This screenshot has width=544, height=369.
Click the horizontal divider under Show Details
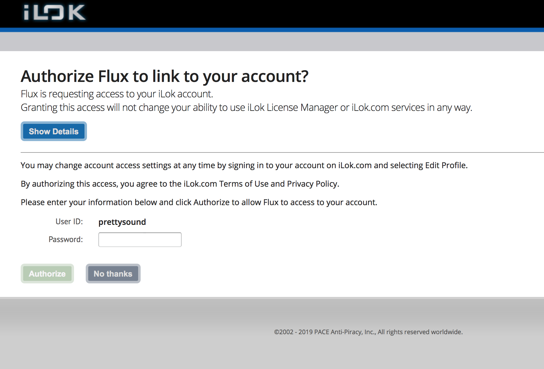(x=282, y=152)
